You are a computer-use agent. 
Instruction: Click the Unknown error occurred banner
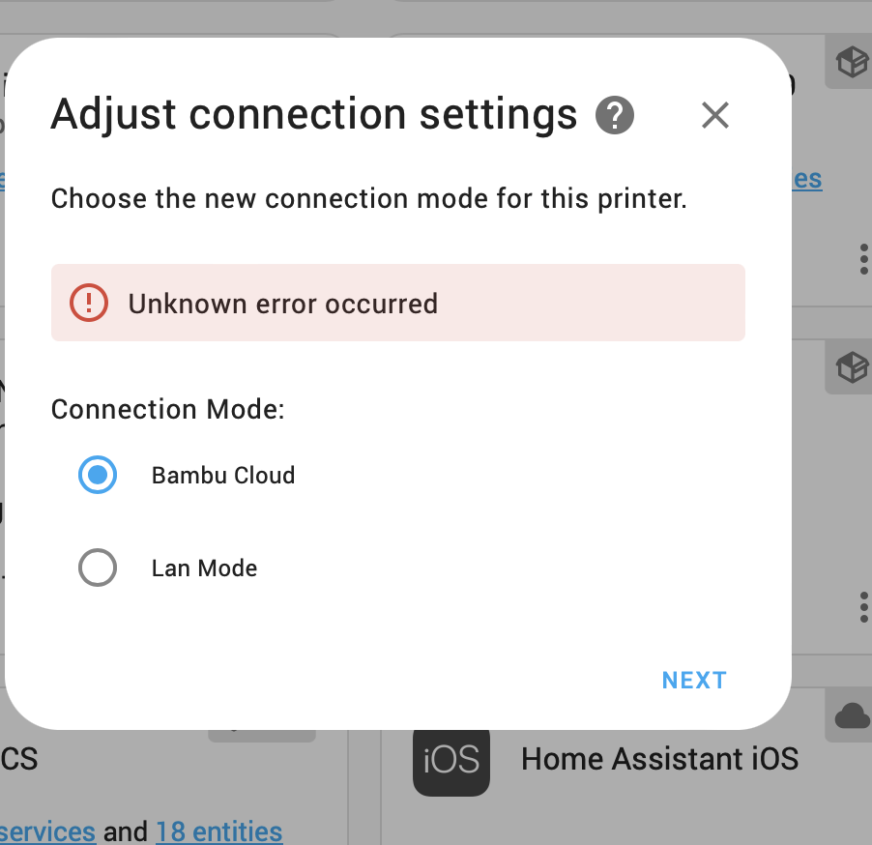(398, 303)
